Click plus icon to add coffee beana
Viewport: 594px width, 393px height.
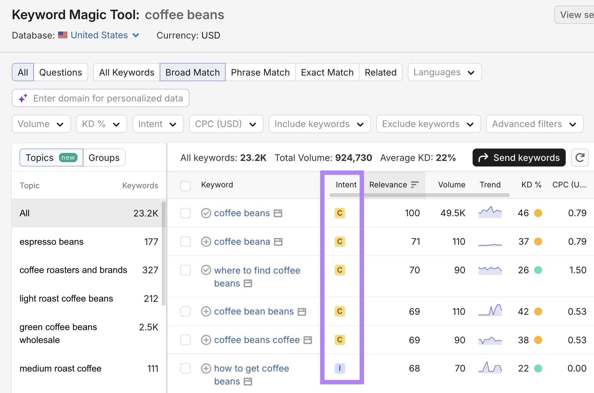pyautogui.click(x=206, y=242)
